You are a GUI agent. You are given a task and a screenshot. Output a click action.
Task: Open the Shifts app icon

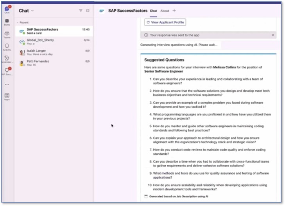pos(7,22)
